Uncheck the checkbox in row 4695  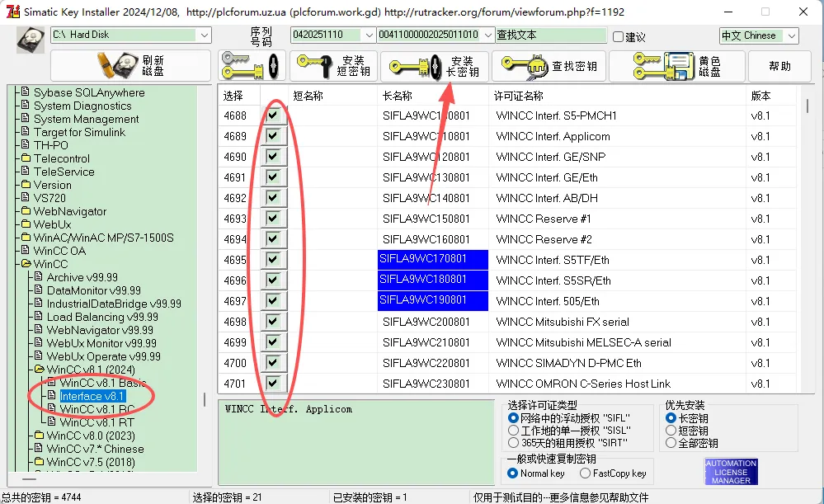click(x=273, y=259)
